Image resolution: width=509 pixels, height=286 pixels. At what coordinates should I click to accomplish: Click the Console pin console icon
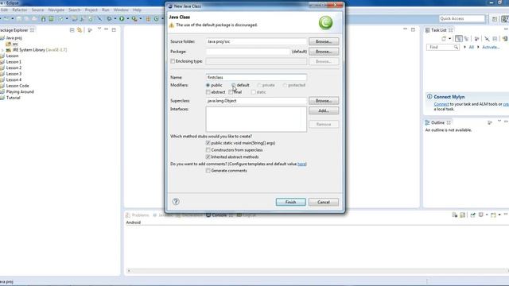pos(472,215)
